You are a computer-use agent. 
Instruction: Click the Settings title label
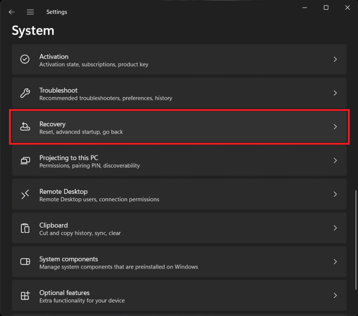coord(56,12)
